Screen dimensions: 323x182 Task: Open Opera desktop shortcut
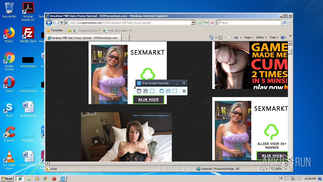(x=9, y=84)
